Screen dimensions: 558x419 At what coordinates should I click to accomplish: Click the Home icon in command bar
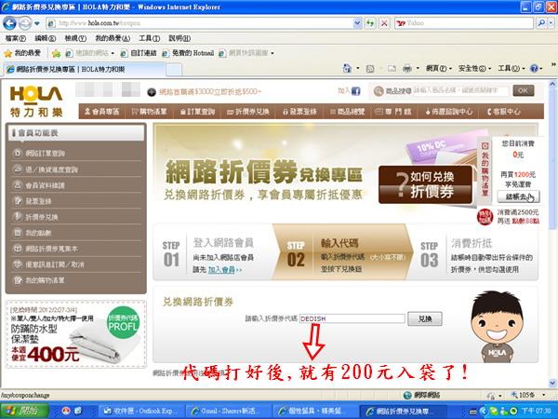coord(347,68)
